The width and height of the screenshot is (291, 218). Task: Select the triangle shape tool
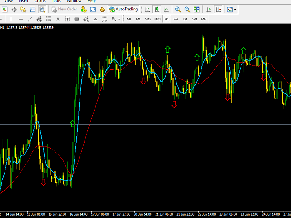95,19
